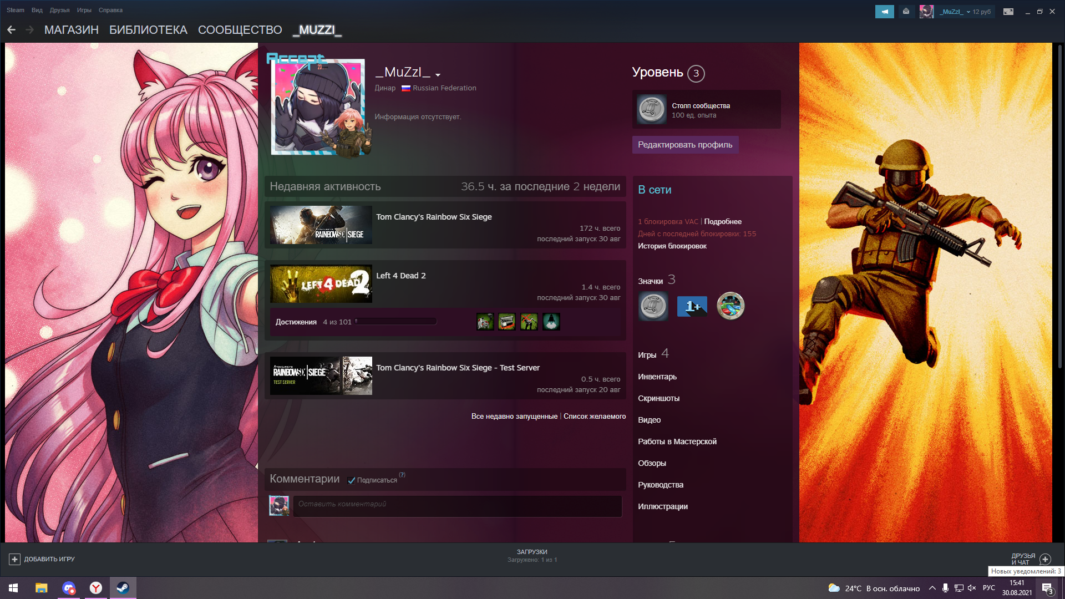Click the first Left 4 Dead 2 achievement icon
The image size is (1065, 599).
coord(485,322)
